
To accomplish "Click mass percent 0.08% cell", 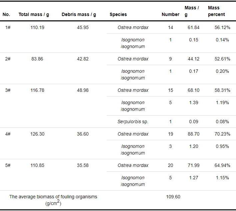I will click(222, 122).
